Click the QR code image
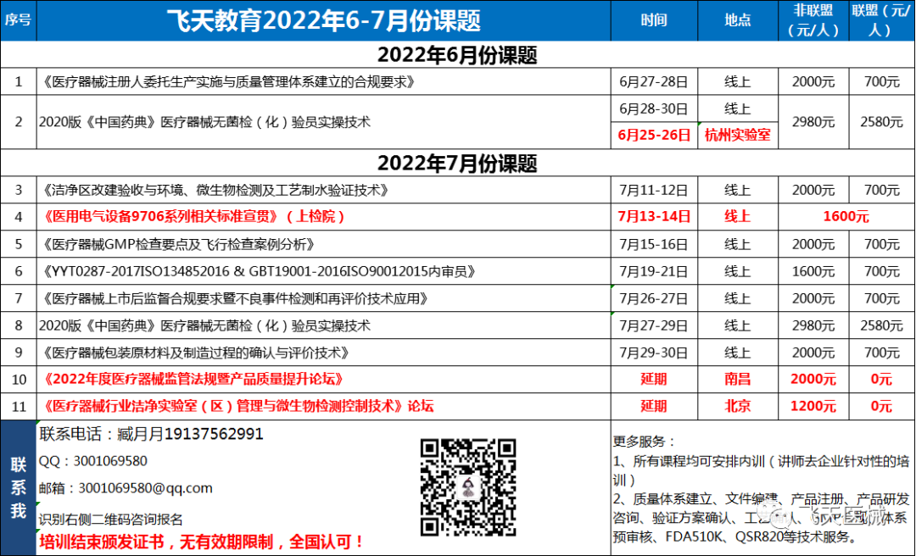Image resolution: width=916 pixels, height=556 pixels. pos(468,487)
